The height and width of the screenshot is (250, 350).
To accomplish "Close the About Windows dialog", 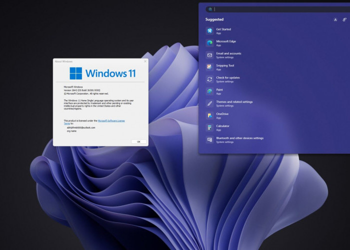I will (145, 61).
